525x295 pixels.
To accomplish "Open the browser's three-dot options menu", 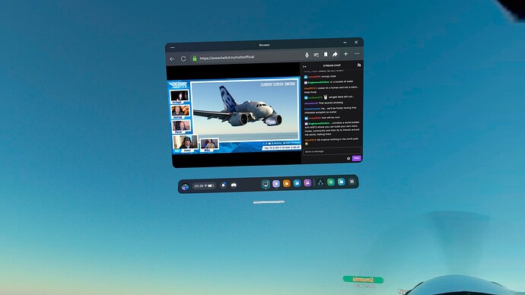I will coord(357,53).
